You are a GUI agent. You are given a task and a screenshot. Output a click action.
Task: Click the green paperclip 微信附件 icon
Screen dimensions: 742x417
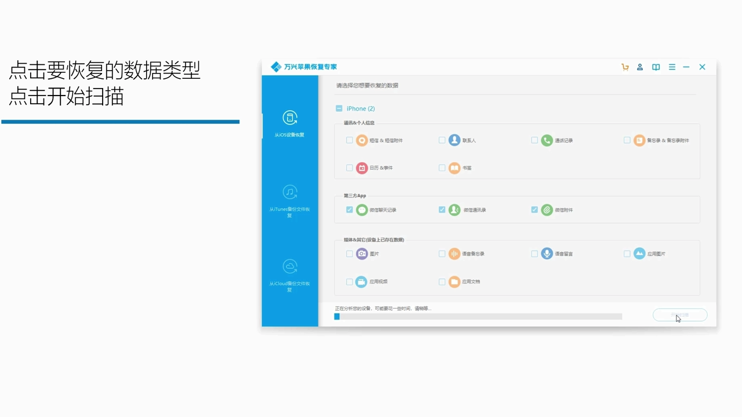[547, 210]
